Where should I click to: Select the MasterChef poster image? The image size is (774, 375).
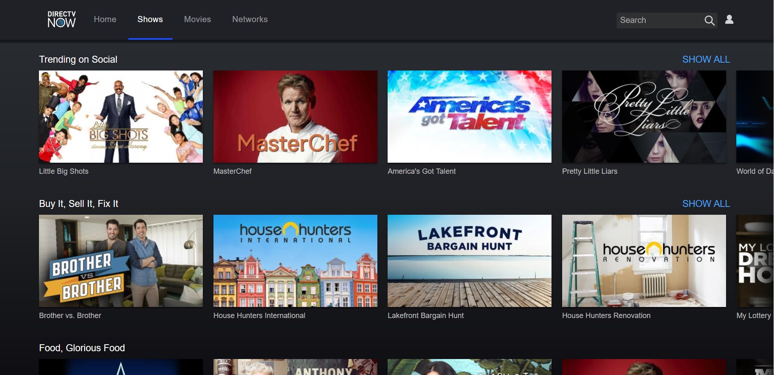pyautogui.click(x=295, y=116)
